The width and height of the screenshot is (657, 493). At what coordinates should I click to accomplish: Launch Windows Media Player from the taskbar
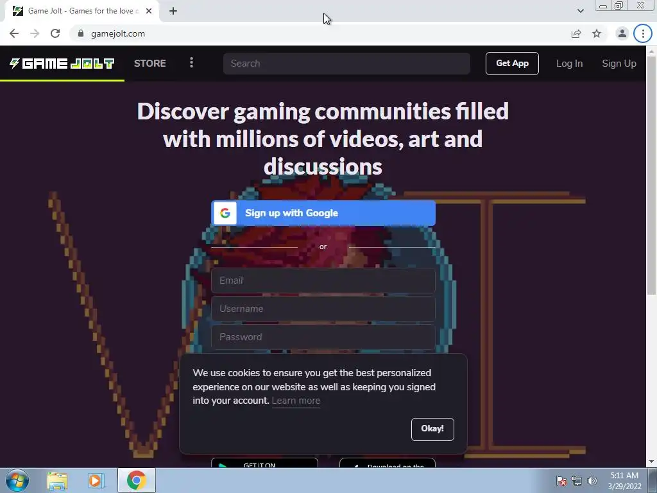point(96,480)
